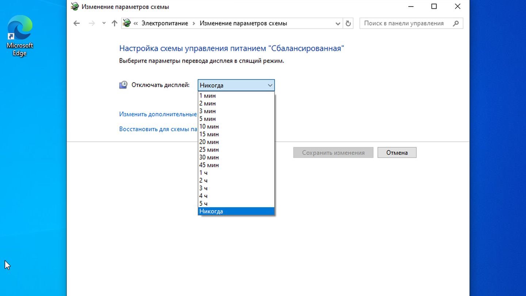Image resolution: width=526 pixels, height=296 pixels.
Task: Open recent locations dropdown arrow
Action: point(104,23)
